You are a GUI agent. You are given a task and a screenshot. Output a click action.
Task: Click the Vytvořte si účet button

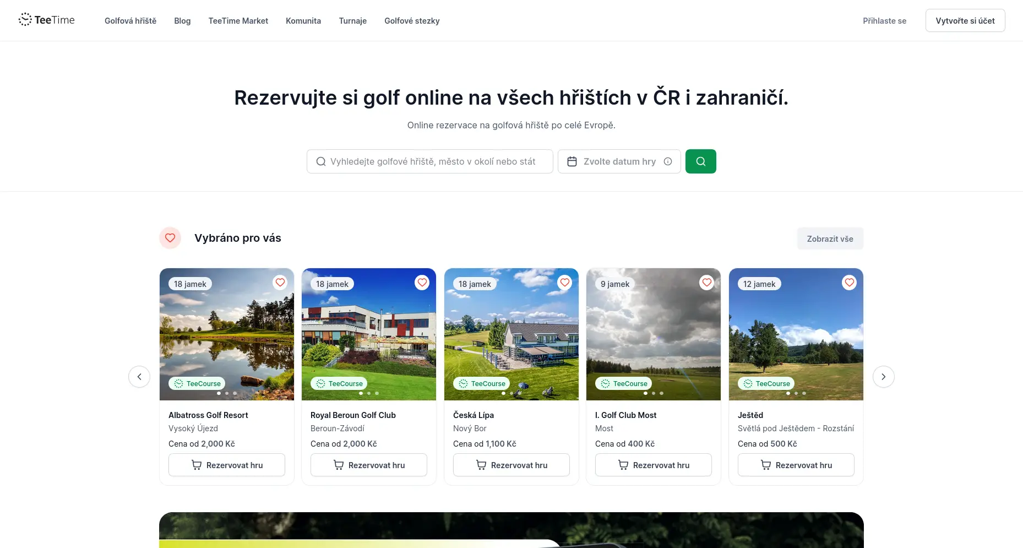tap(965, 20)
